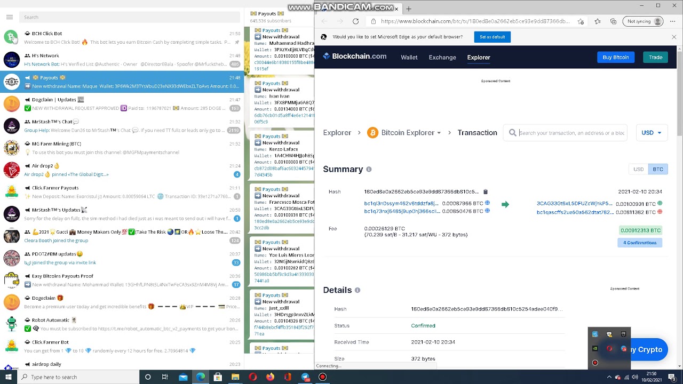Open Click Farmer Payouts chat
Screen dimensions: 683x384
122,192
